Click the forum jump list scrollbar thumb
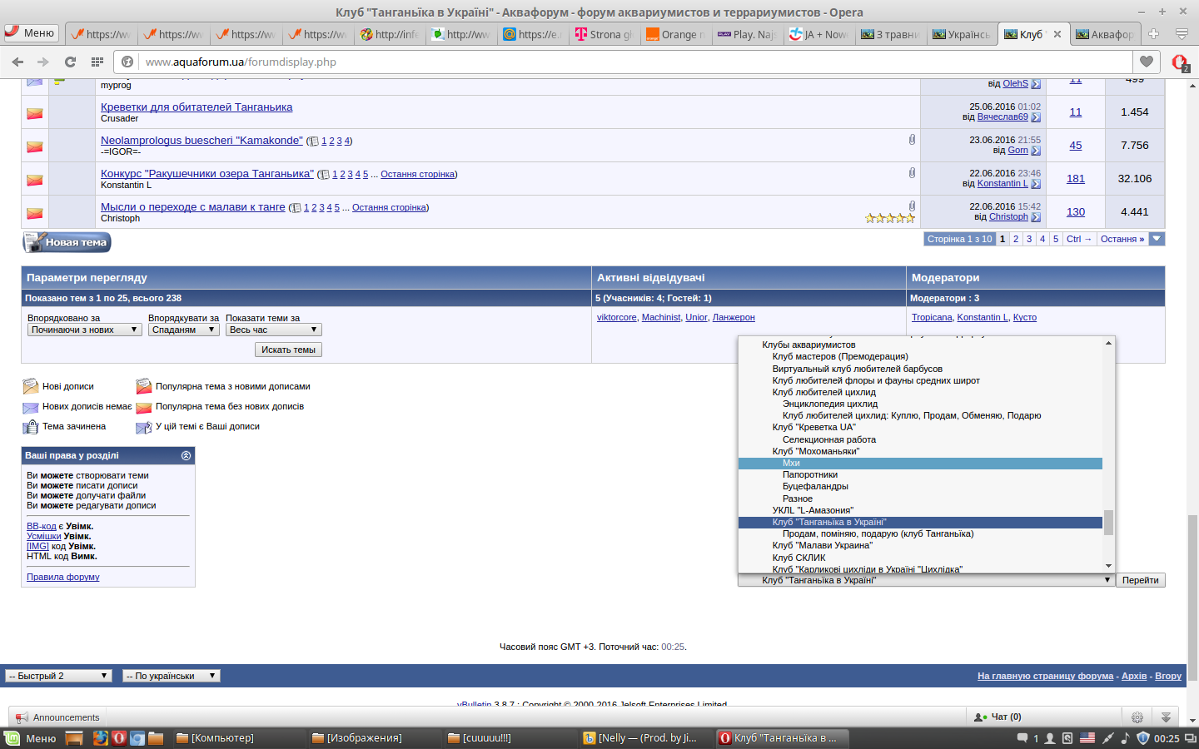The width and height of the screenshot is (1199, 749). (1108, 522)
